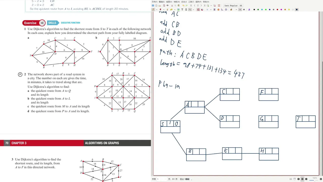Select the fine line thickness option
The width and height of the screenshot is (323, 182).
(x=236, y=10)
